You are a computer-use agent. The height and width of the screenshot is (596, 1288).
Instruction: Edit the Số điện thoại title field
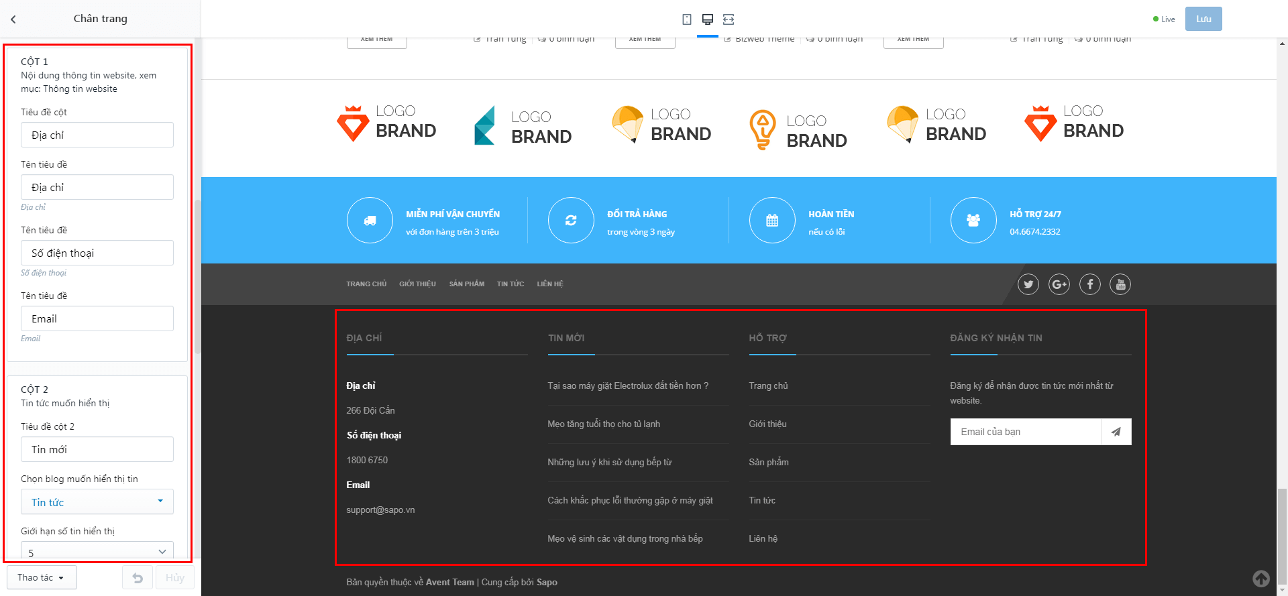pos(97,253)
